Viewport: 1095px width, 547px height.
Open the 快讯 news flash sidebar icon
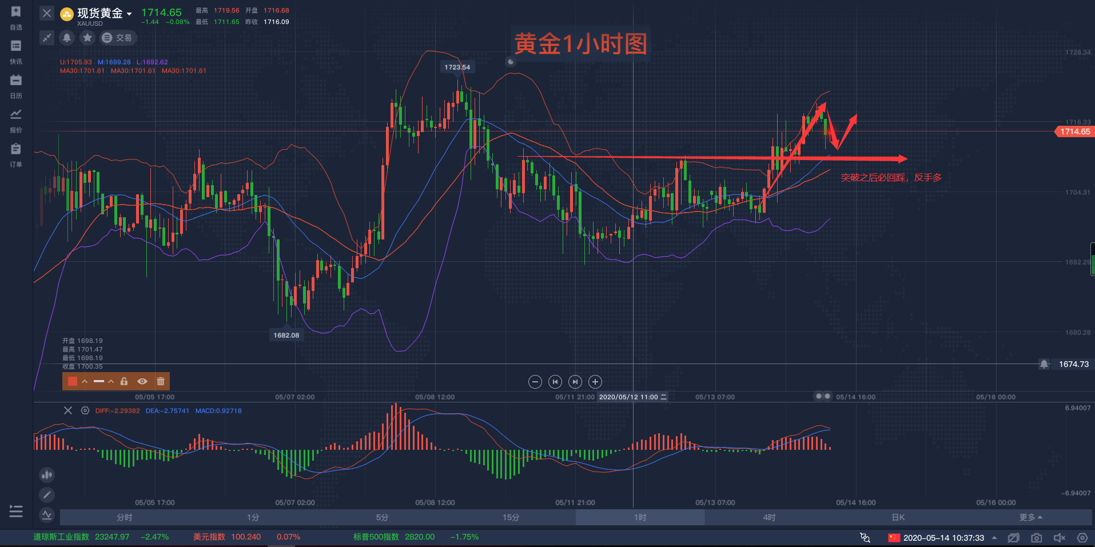pyautogui.click(x=16, y=46)
